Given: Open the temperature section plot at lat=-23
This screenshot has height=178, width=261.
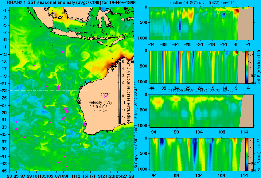Looking at the screenshot, I should click(201, 111).
